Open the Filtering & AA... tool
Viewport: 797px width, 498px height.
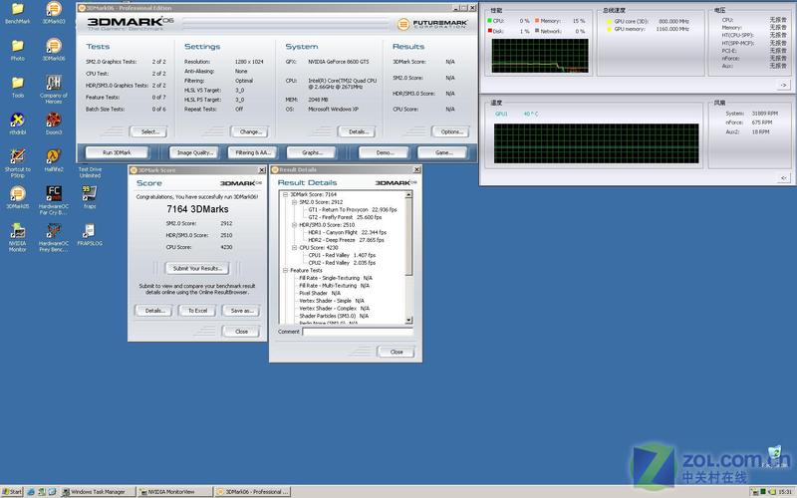tap(253, 152)
